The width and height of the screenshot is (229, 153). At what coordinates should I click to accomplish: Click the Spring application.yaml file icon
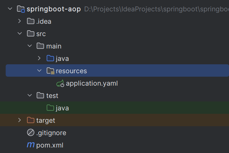[x=60, y=83]
